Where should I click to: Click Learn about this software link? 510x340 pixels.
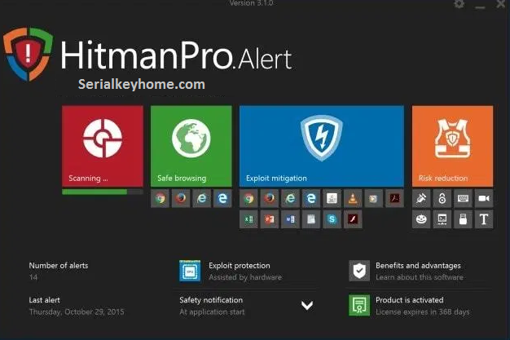click(x=420, y=277)
